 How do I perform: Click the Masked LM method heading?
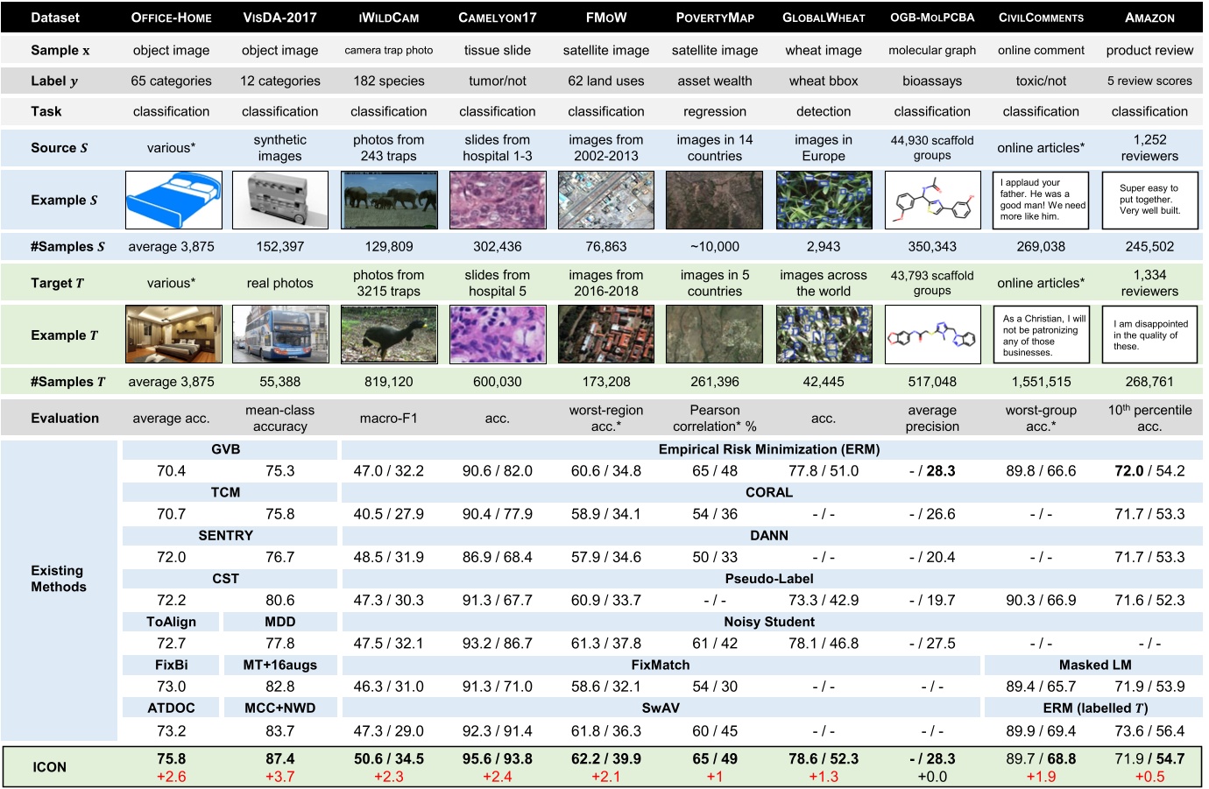click(x=1095, y=665)
